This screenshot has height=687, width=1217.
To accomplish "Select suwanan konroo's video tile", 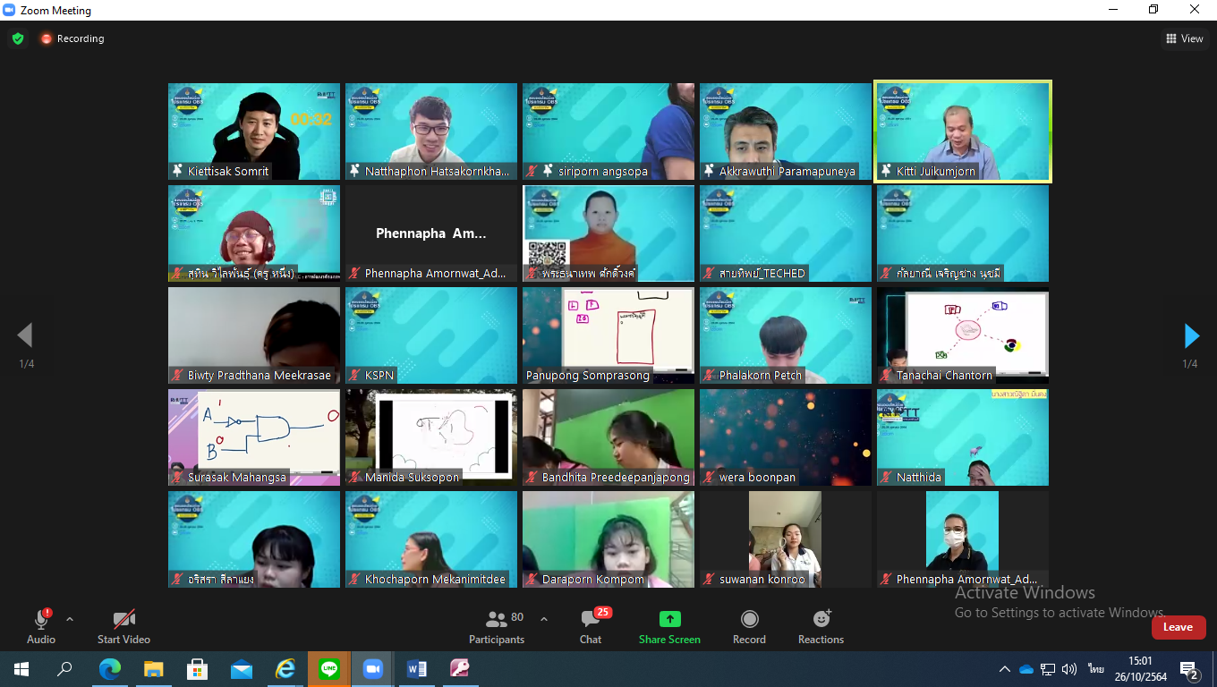I will [x=786, y=539].
